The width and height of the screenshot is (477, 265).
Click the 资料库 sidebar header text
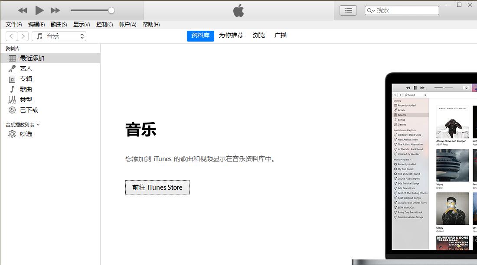13,48
